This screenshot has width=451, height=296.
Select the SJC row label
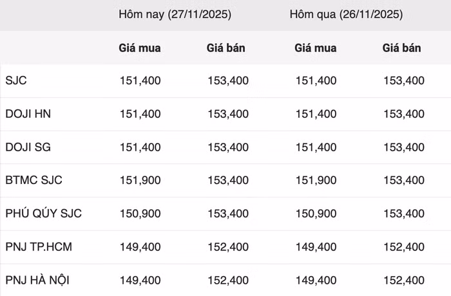point(16,80)
